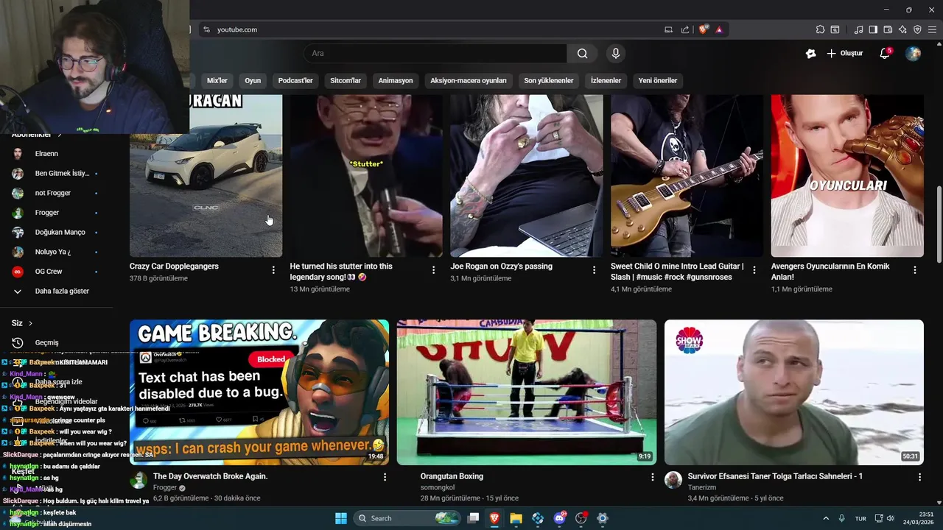Open the Brave playlist music note icon
943x530 pixels.
[x=858, y=29]
